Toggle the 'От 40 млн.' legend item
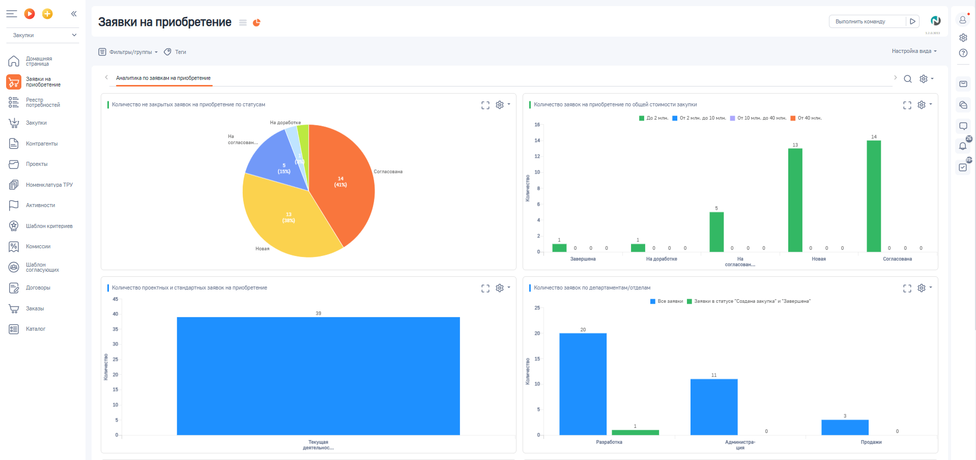 806,118
